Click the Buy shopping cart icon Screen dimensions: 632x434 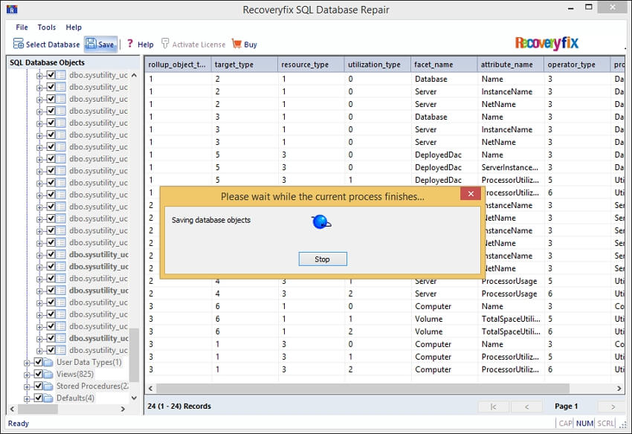click(x=236, y=44)
